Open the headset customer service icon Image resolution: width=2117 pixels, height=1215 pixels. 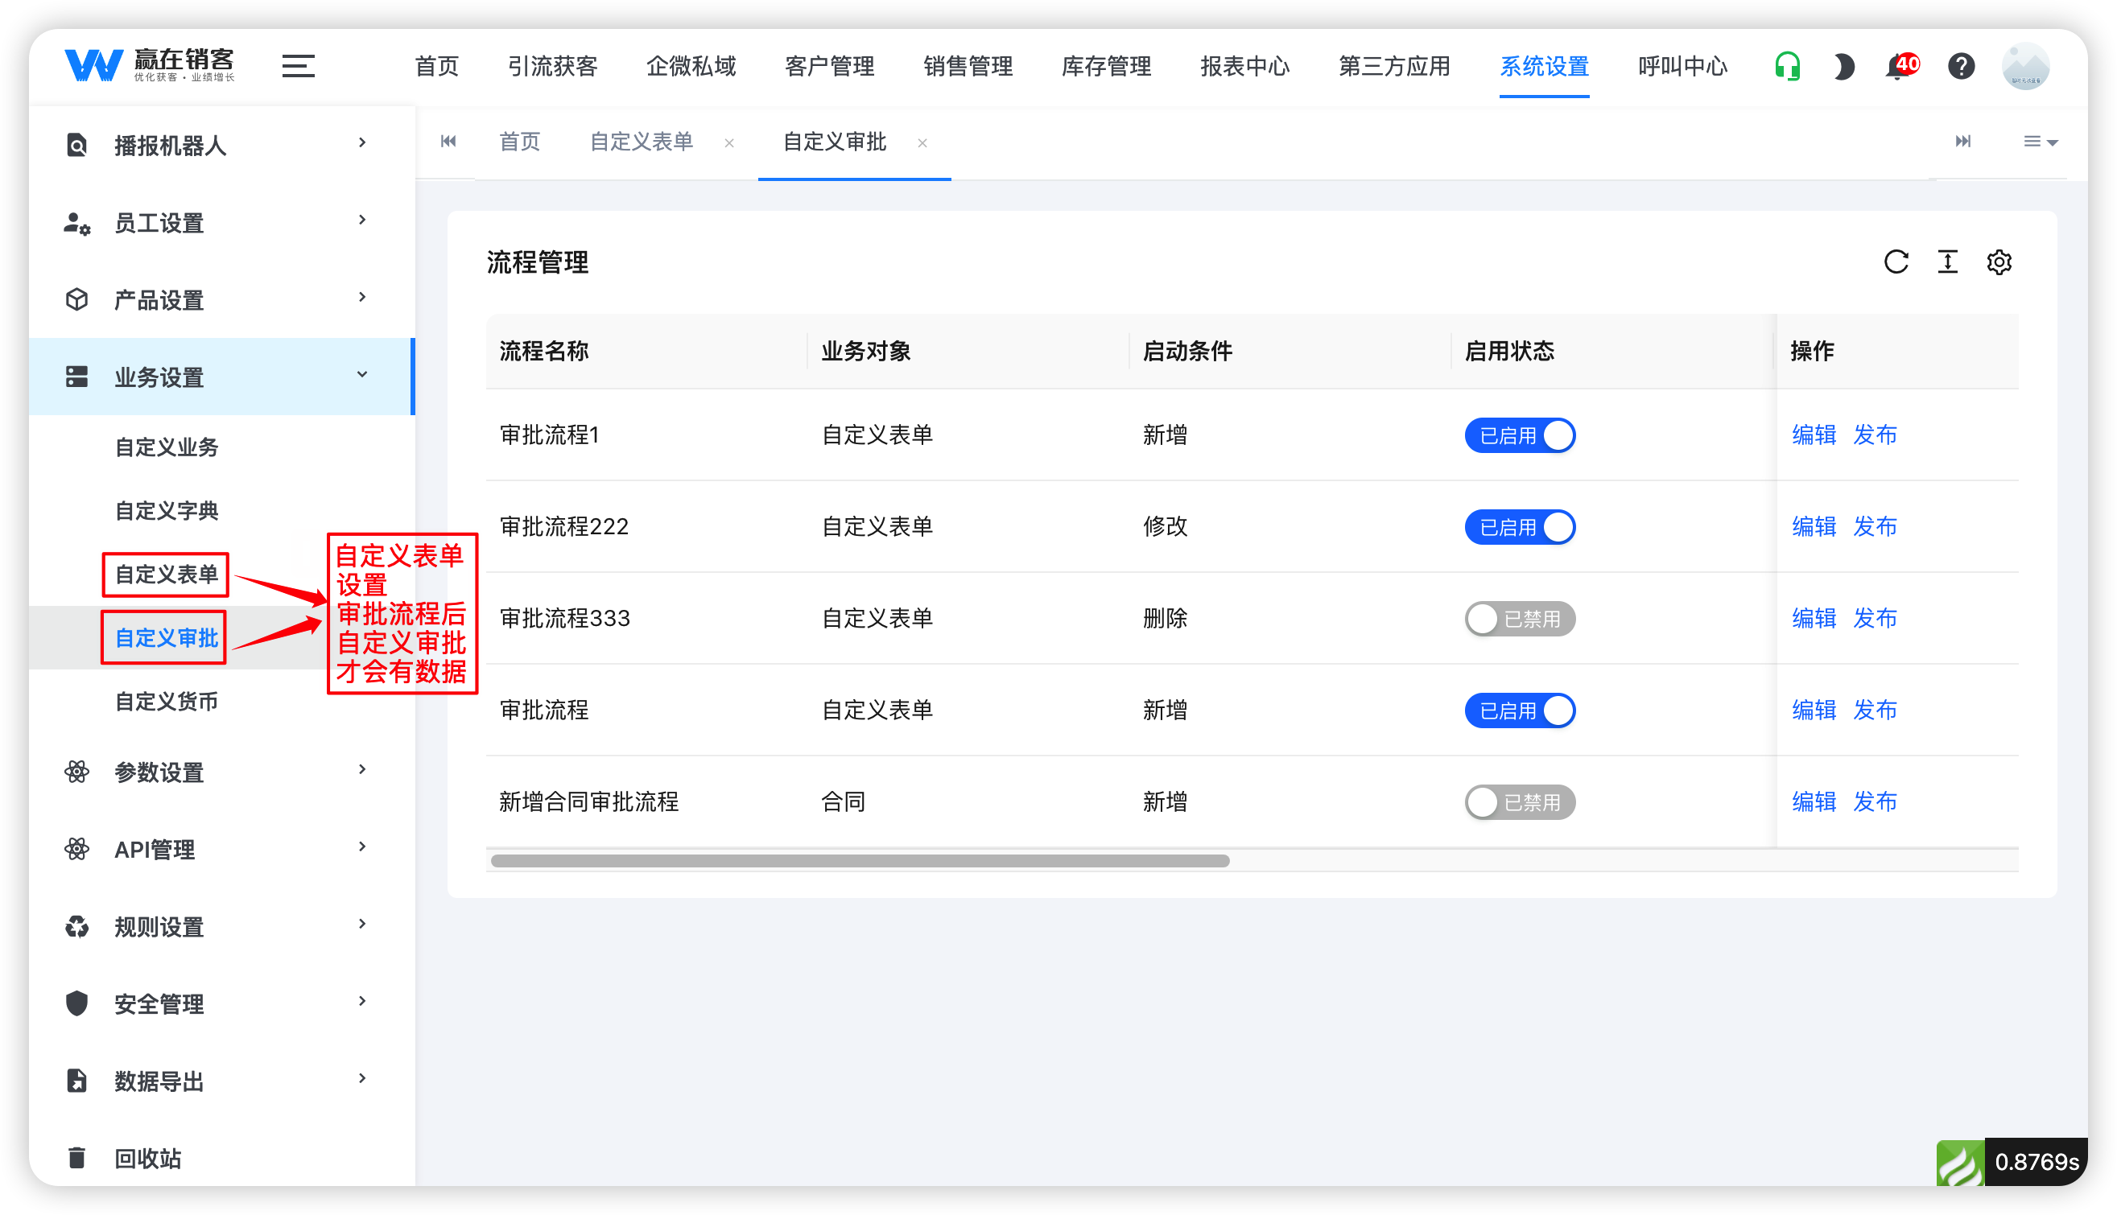point(1787,66)
